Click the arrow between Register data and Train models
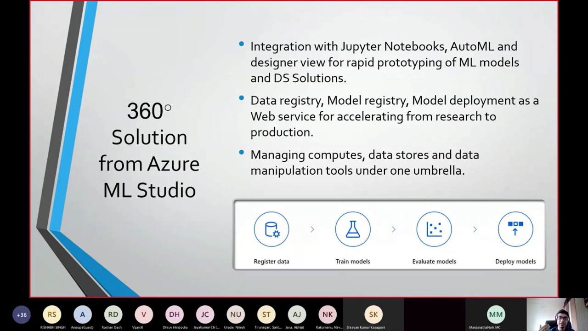The height and width of the screenshot is (331, 588). point(312,229)
